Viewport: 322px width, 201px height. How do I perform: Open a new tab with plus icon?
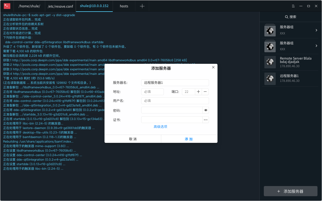pos(142,6)
